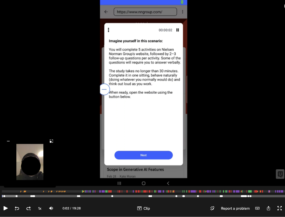The height and width of the screenshot is (217, 285).
Task: Play the session recording
Action: click(6, 208)
